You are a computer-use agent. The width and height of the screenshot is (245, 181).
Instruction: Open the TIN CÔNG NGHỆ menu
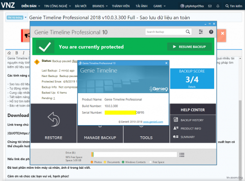55,6
